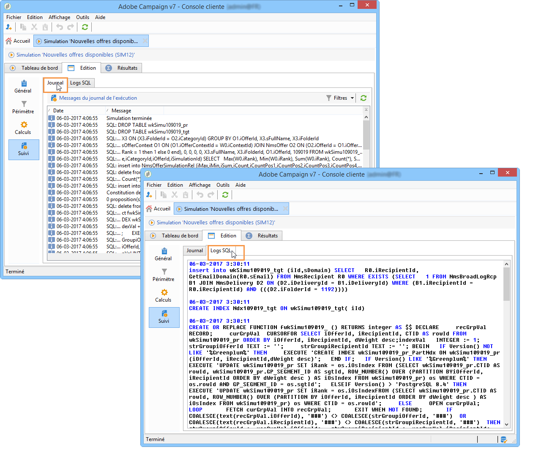Select Edition tab in back window
The image size is (533, 474).
(x=82, y=68)
